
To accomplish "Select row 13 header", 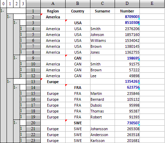I will [x=33, y=82].
